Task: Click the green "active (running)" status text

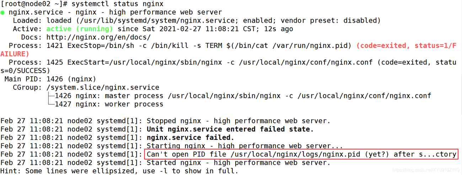Action: 80,29
